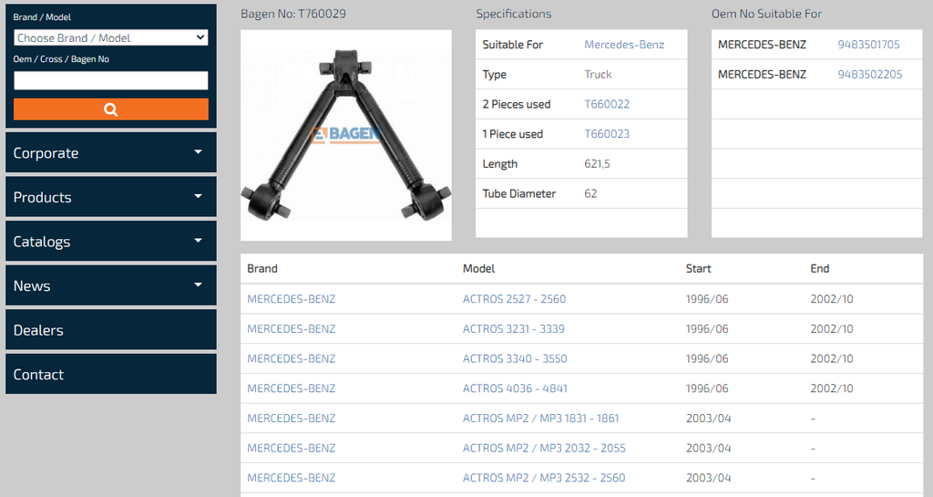Image resolution: width=933 pixels, height=497 pixels.
Task: Open OEM number 9483501705
Action: point(868,45)
